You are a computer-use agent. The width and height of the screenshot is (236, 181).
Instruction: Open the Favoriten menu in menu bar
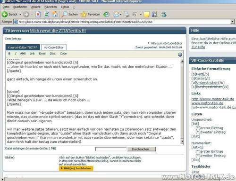pos(51,7)
